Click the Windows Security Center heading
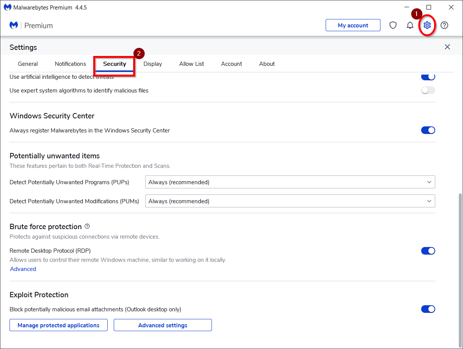The image size is (463, 349). point(52,116)
